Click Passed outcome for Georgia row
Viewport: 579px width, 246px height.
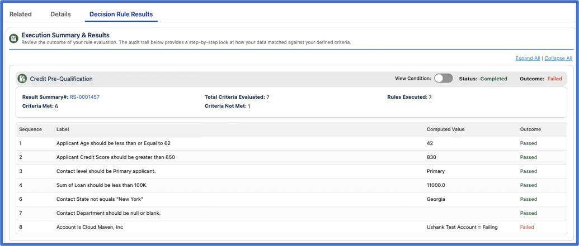tap(529, 199)
